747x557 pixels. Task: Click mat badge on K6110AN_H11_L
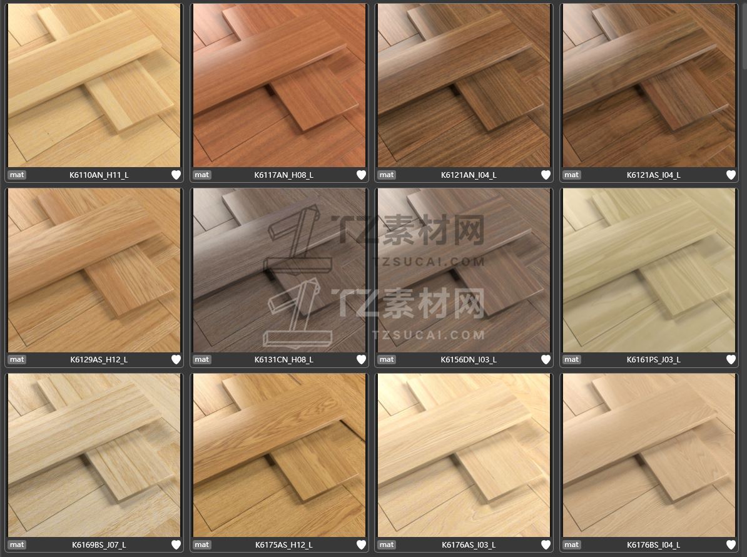click(x=17, y=175)
